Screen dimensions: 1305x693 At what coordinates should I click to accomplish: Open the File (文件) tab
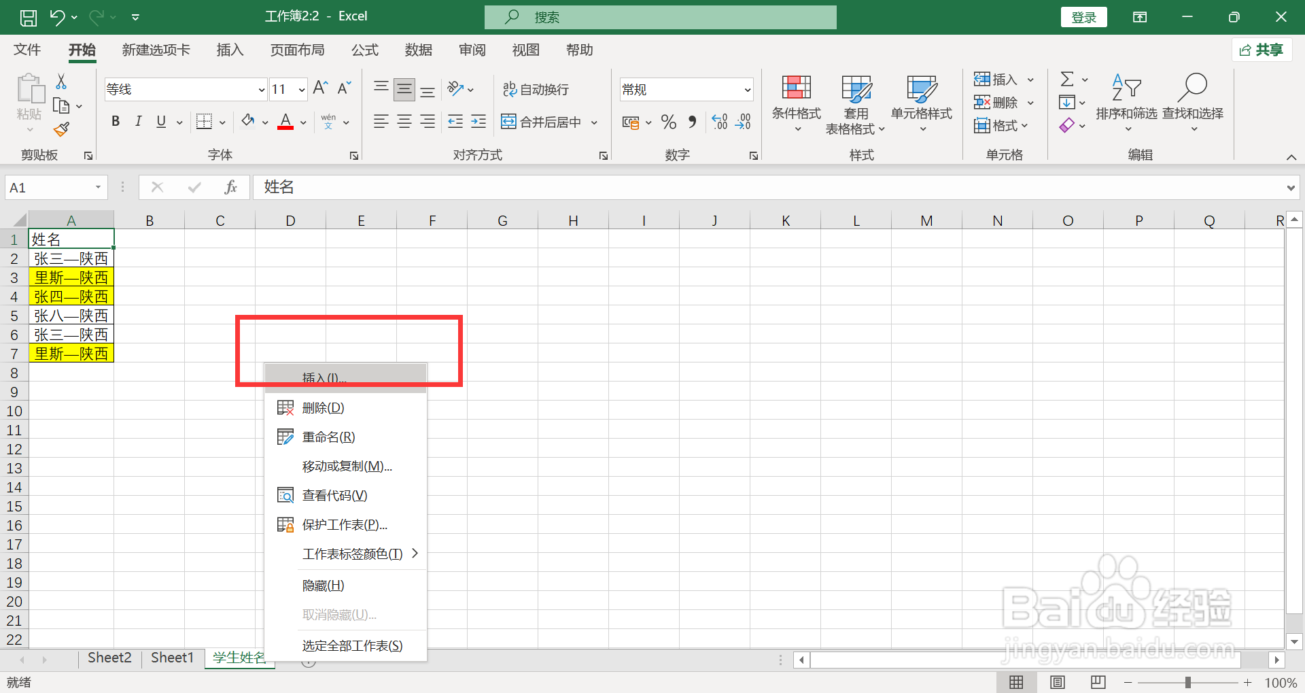[x=27, y=50]
